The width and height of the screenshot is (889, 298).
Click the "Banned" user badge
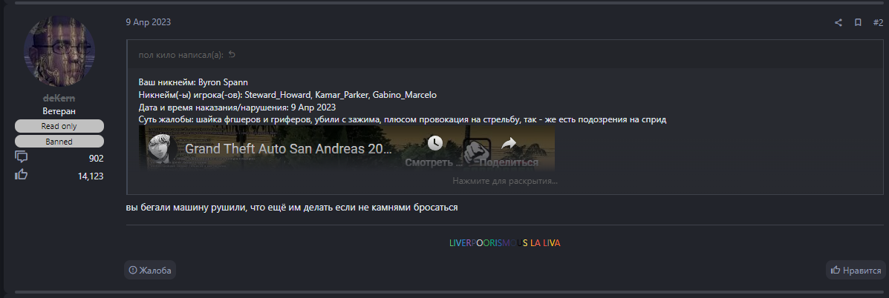point(59,142)
